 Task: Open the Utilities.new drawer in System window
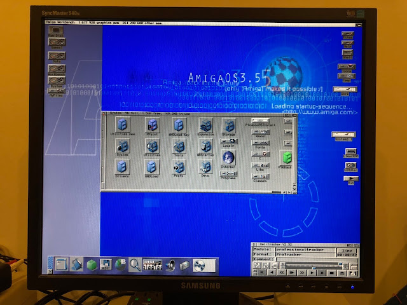[122, 125]
